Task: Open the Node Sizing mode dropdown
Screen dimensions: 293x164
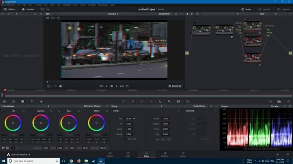Action: (x=200, y=106)
